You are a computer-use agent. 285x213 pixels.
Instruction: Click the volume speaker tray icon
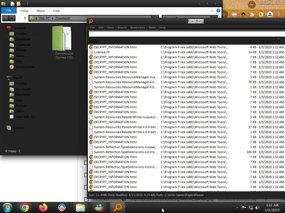257,208
